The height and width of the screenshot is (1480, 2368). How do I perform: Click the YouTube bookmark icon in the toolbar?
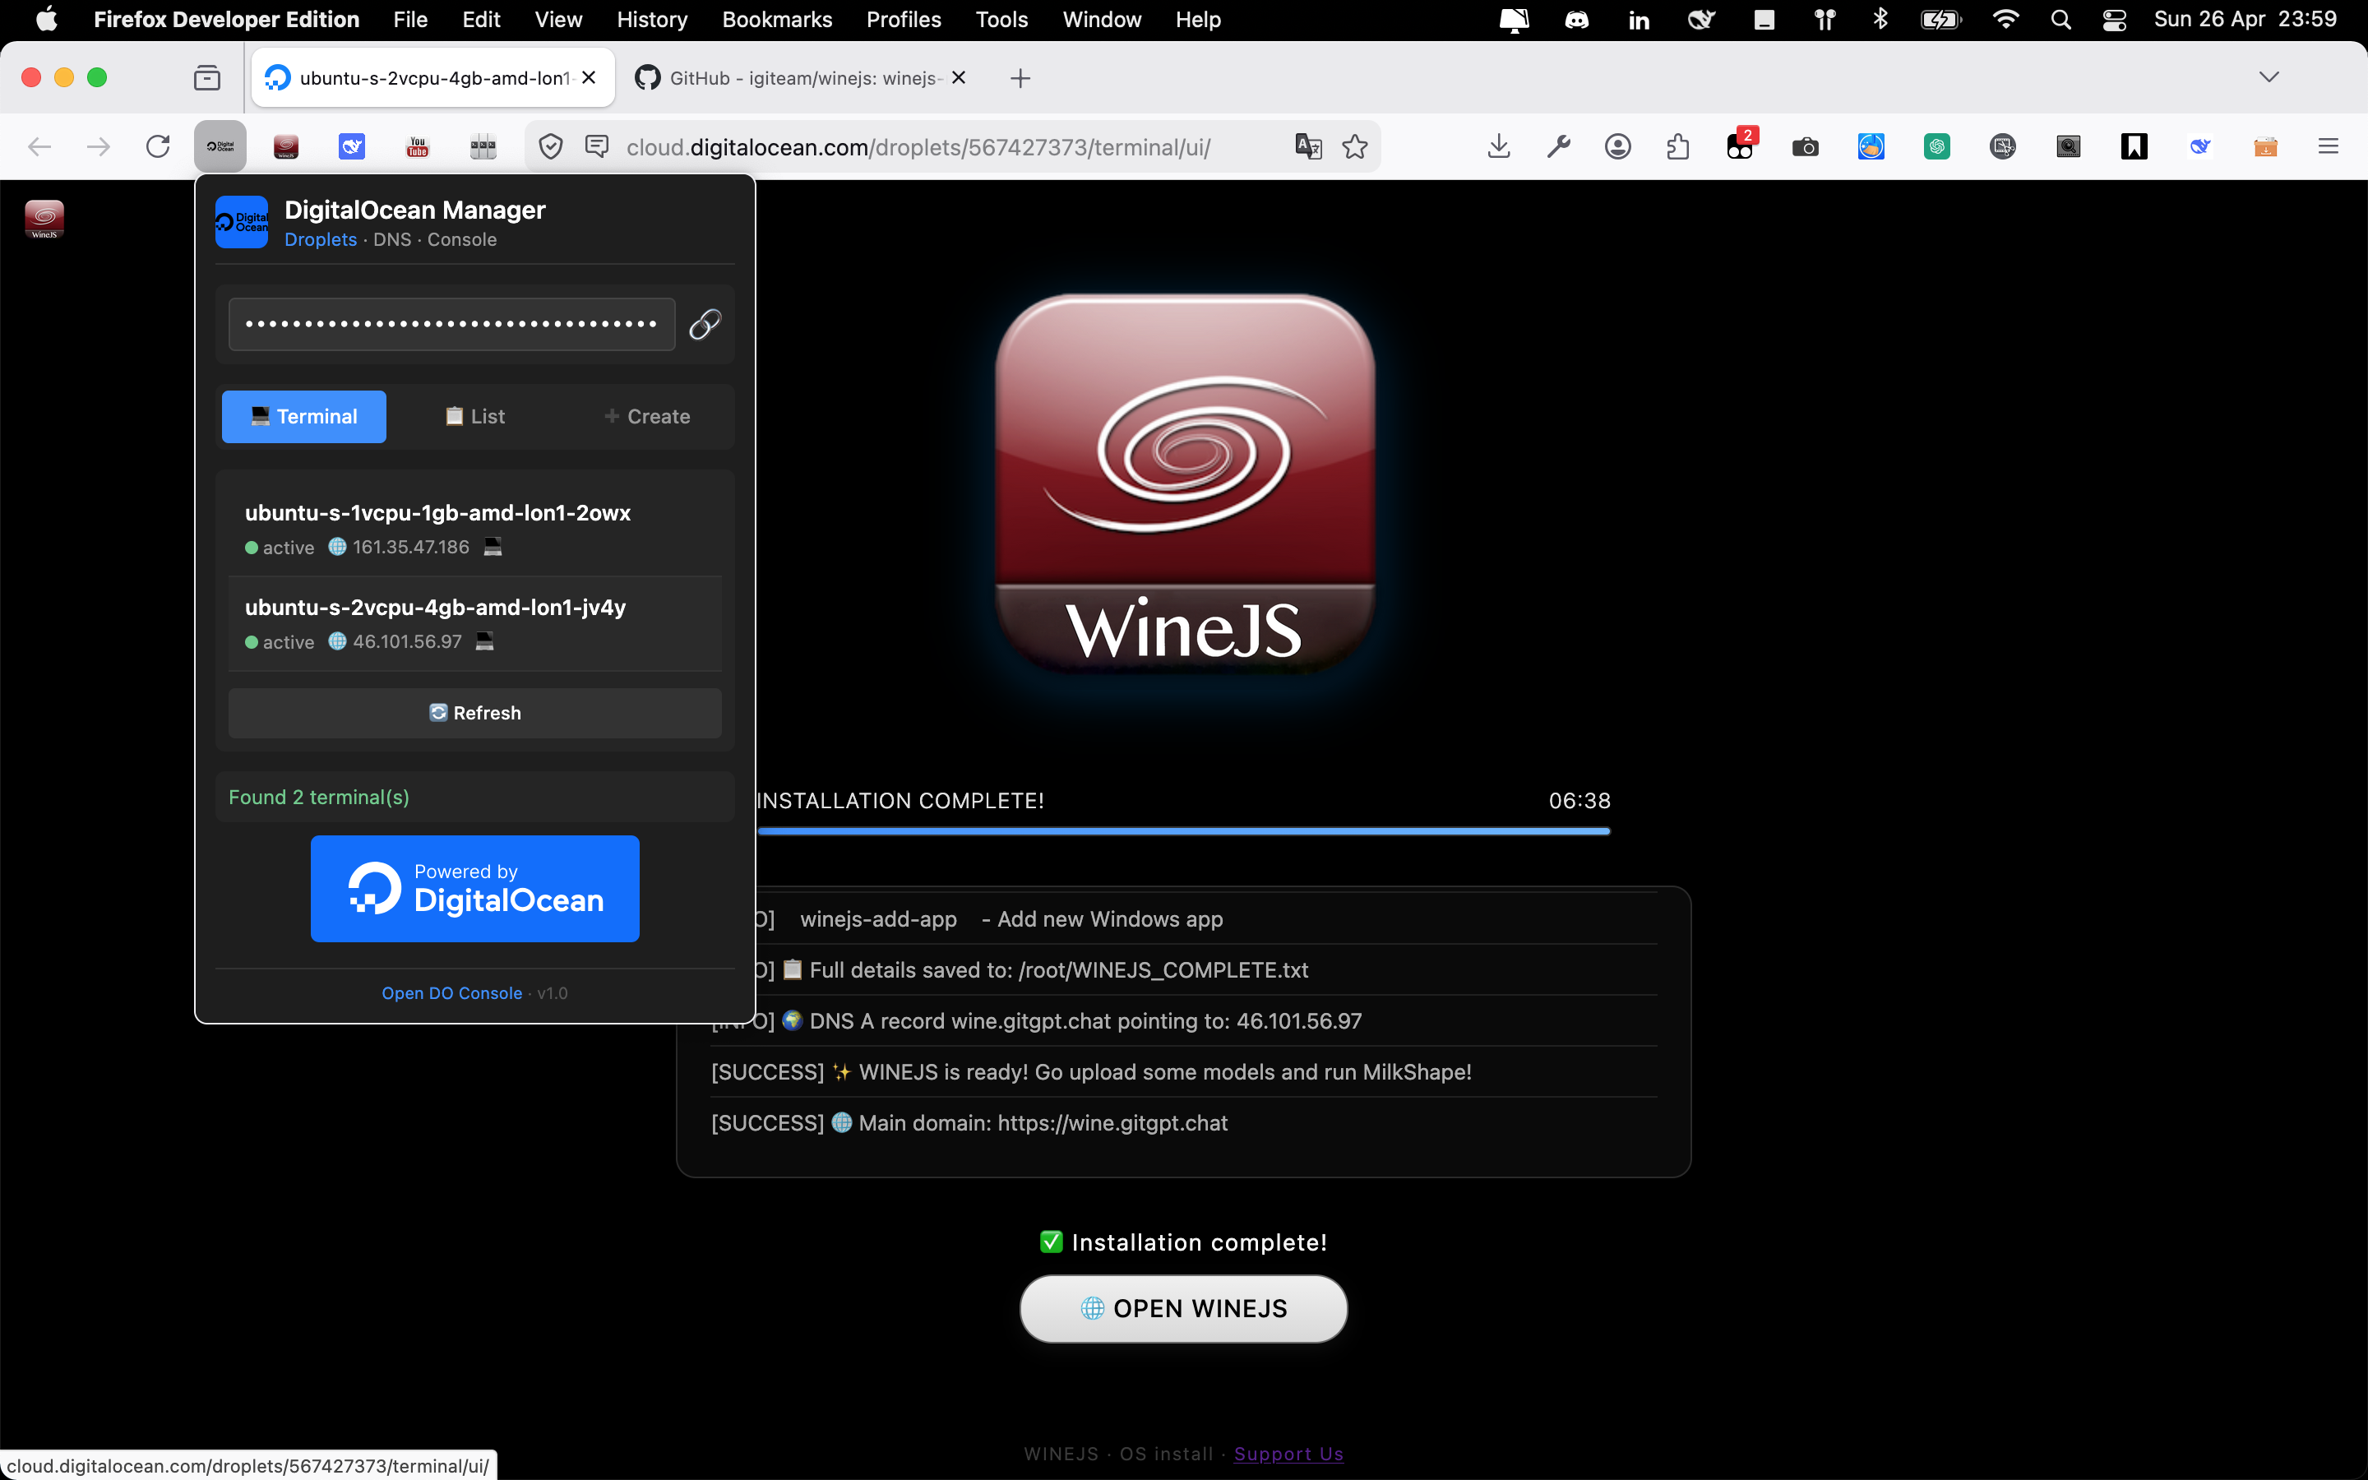418,147
